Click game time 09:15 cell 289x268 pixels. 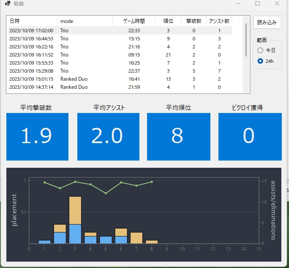pos(134,55)
